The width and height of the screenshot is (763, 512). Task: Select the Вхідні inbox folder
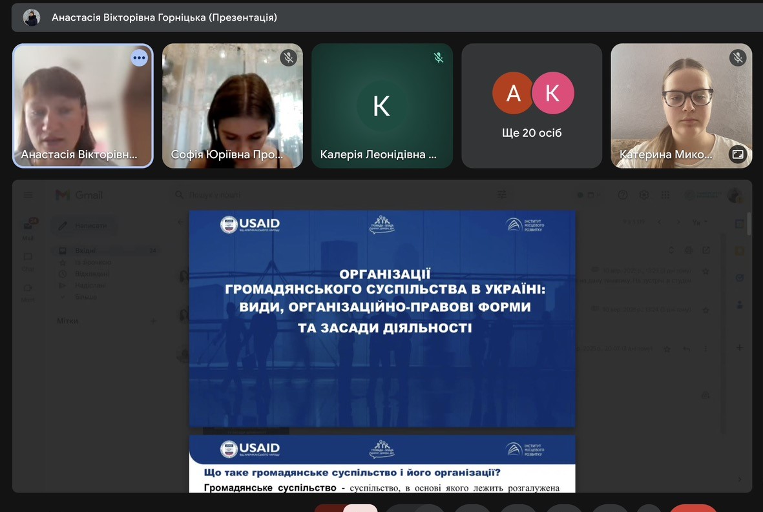85,251
